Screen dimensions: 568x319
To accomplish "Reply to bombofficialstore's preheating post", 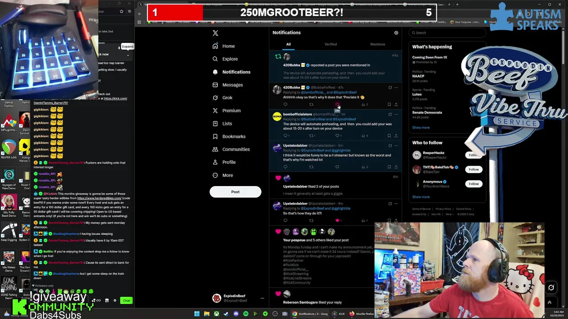I will coord(285,136).
